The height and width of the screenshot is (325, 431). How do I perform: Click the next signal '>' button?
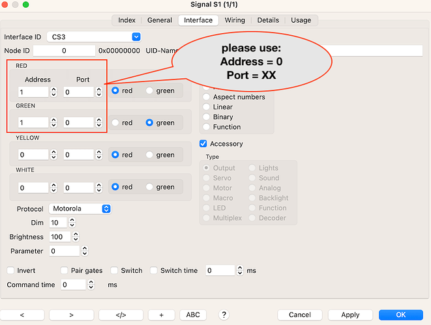point(71,315)
